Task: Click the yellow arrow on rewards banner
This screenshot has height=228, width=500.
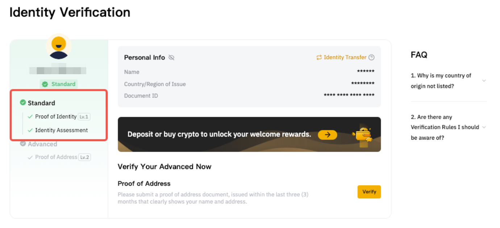Action: pyautogui.click(x=328, y=135)
